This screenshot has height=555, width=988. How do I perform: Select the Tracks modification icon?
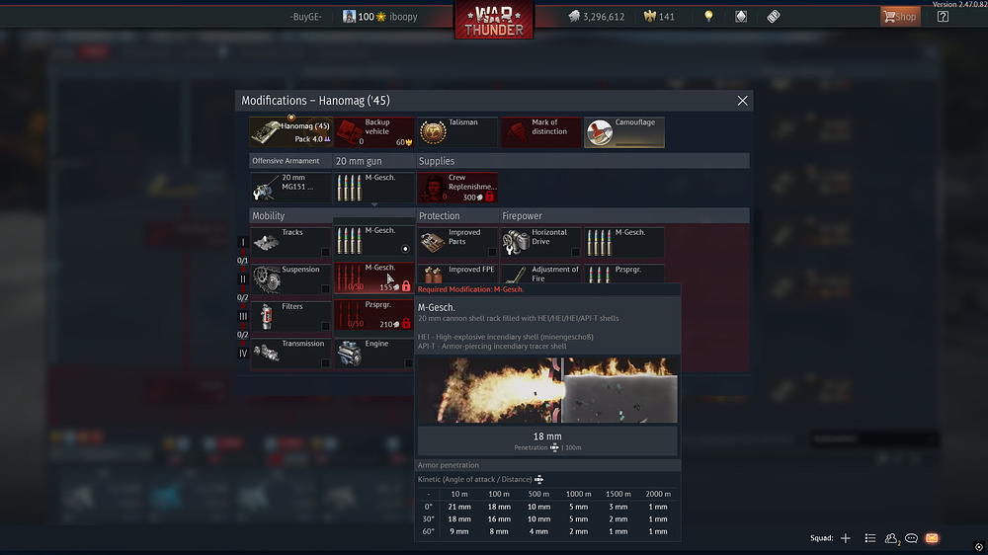coord(266,242)
